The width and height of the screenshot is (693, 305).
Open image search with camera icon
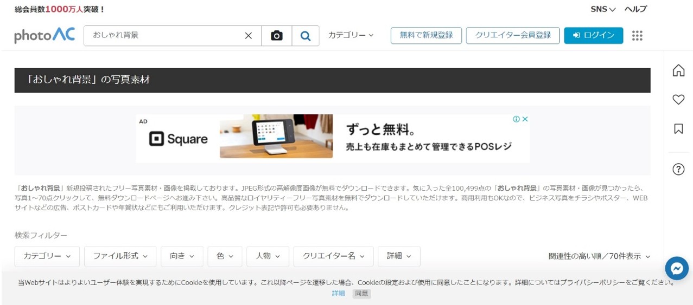[277, 36]
